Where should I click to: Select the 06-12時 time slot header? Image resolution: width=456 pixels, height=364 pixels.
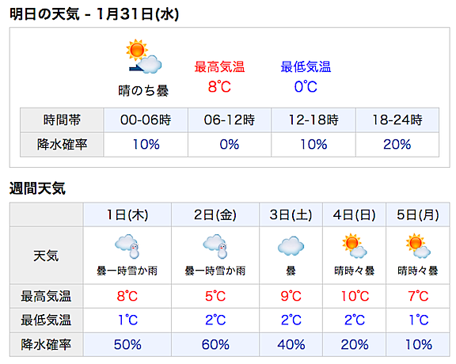230,120
